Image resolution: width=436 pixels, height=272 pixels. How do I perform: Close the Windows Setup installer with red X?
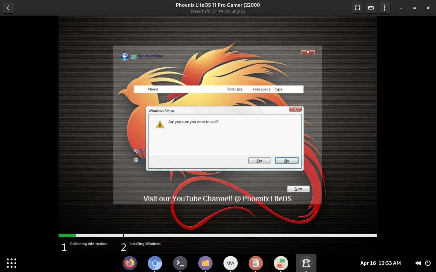[x=308, y=52]
